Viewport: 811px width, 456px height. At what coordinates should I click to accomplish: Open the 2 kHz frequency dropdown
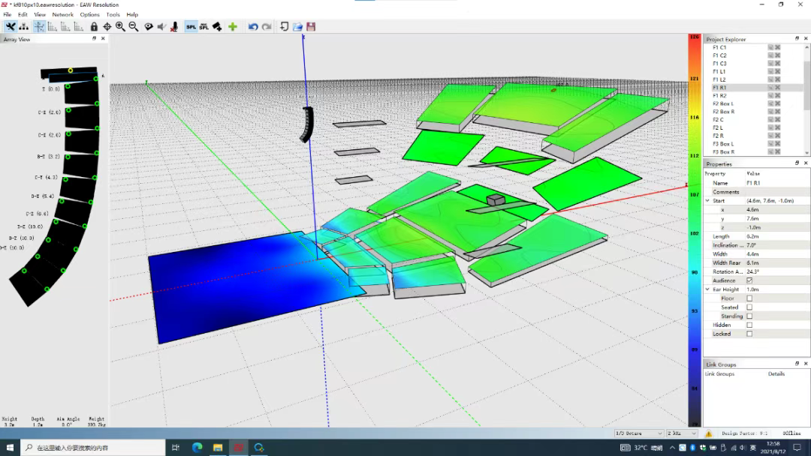point(683,433)
